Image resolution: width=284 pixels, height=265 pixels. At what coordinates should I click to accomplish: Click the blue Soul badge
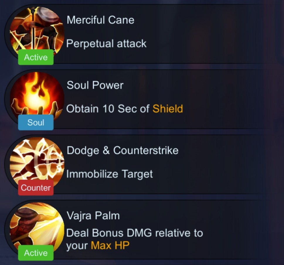click(36, 122)
